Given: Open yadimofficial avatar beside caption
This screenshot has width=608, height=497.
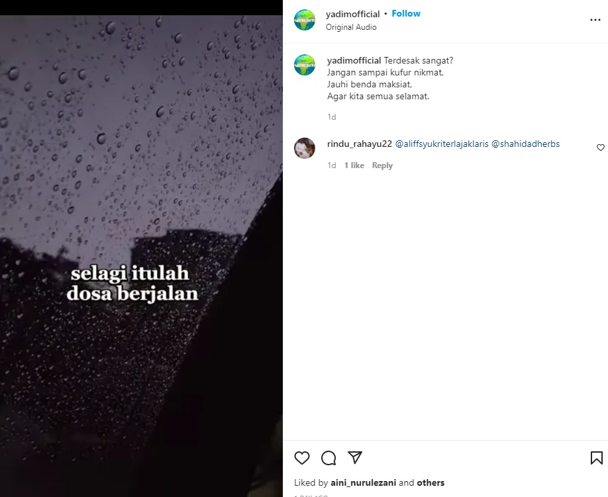Looking at the screenshot, I should coord(305,65).
